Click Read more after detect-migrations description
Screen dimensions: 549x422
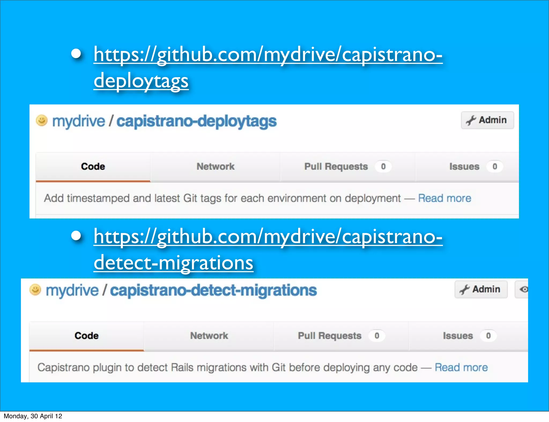pyautogui.click(x=461, y=368)
